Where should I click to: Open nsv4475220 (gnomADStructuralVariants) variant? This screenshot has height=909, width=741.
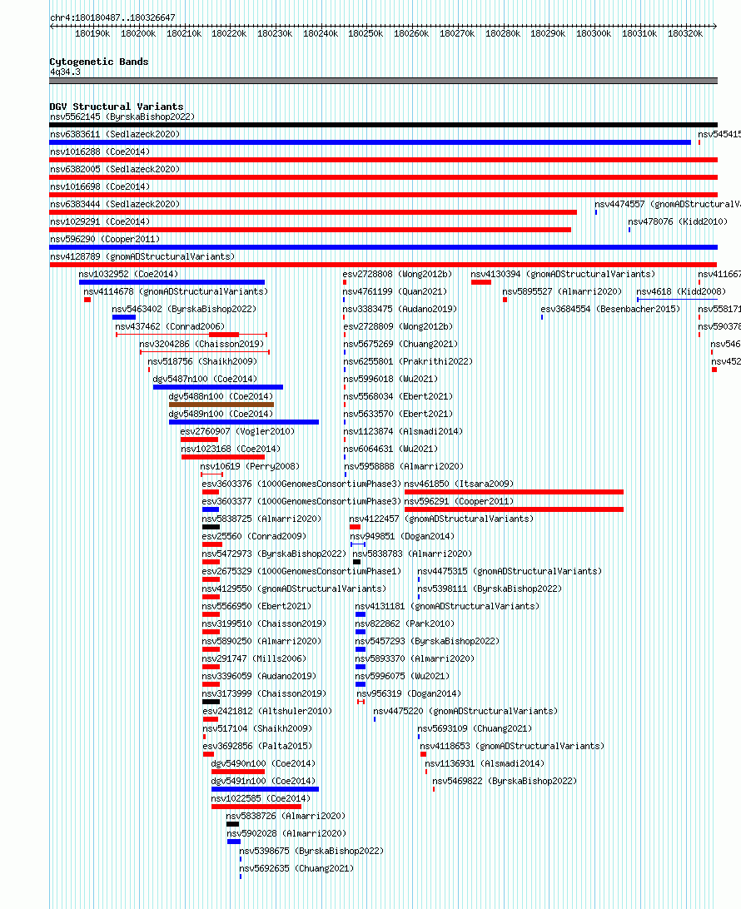coord(465,710)
